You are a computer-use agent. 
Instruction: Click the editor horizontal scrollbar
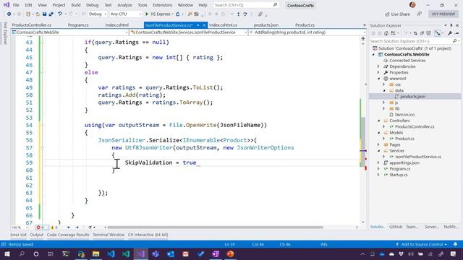point(215,227)
